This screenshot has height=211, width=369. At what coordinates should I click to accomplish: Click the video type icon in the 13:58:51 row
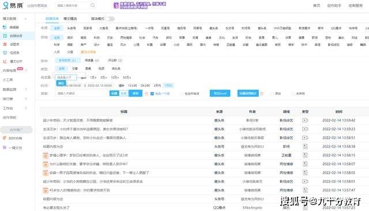305,137
